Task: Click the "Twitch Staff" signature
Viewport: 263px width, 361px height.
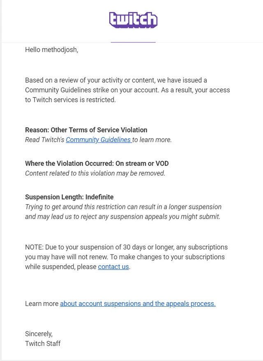Action: tap(43, 343)
